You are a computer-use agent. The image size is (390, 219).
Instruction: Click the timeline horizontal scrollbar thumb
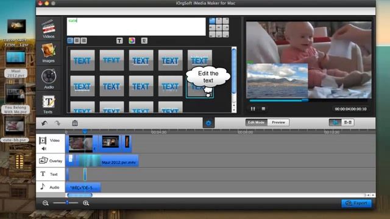[80, 195]
